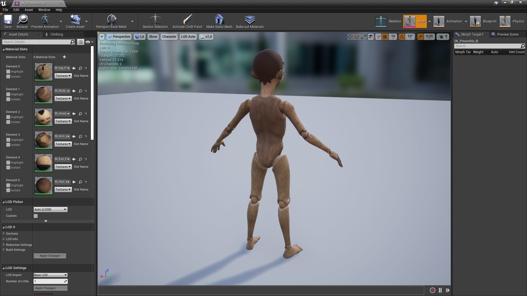This screenshot has width=527, height=296.
Task: Click the animation timeline scrub bar
Action: pyautogui.click(x=261, y=290)
